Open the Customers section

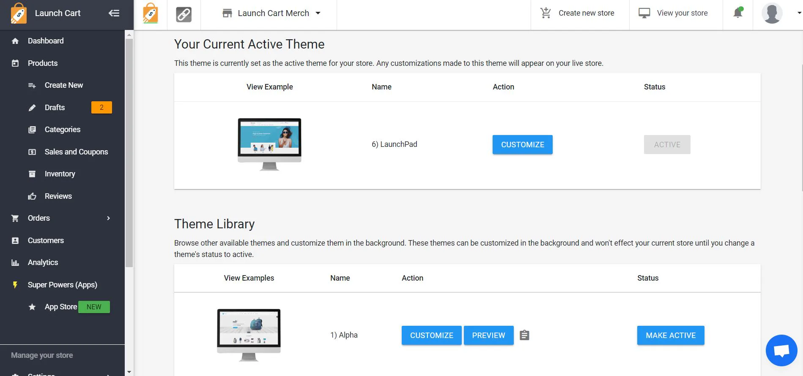tap(46, 241)
